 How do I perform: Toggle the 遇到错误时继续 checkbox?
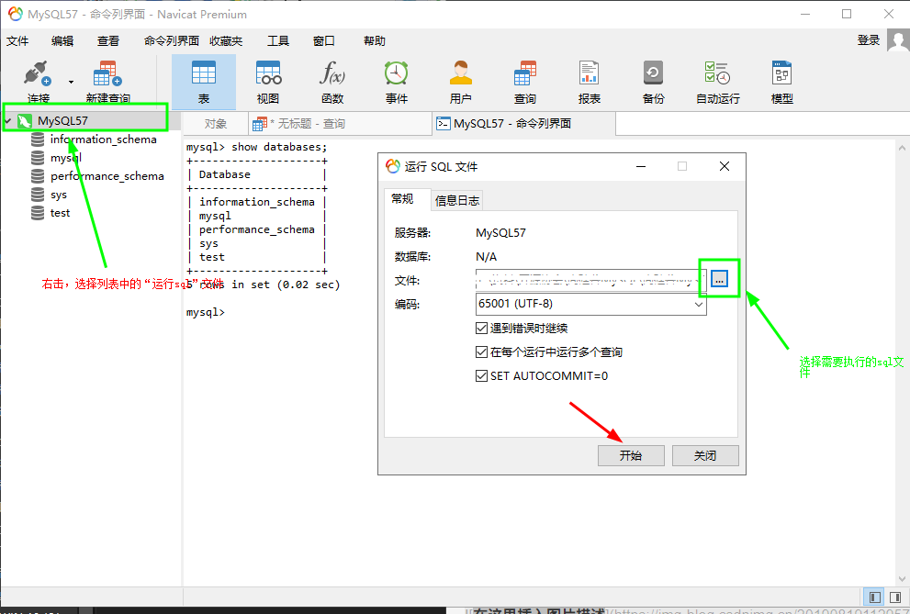tap(481, 329)
